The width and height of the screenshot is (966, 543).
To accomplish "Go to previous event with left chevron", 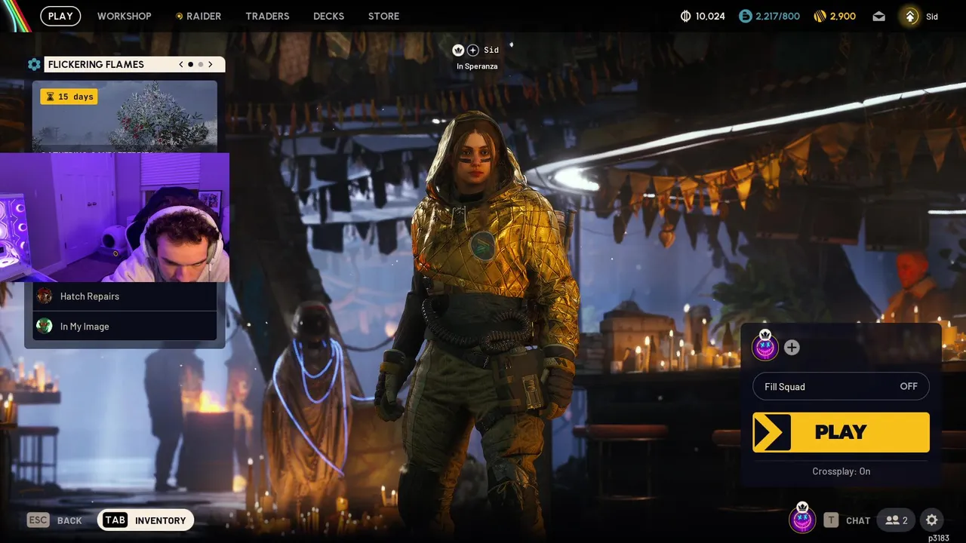I will click(x=181, y=64).
